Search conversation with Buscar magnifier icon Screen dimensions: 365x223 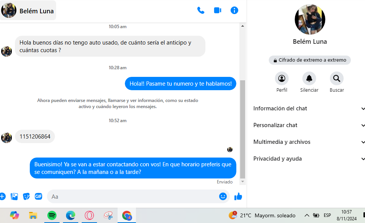[337, 78]
